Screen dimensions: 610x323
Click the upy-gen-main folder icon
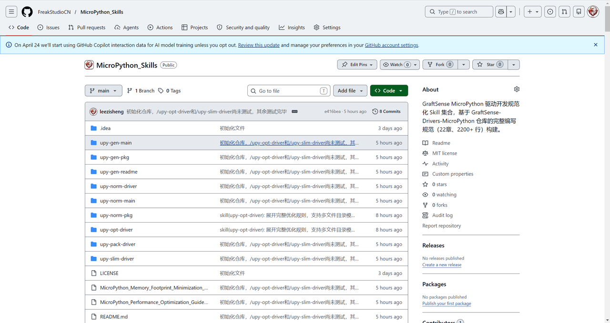point(94,143)
